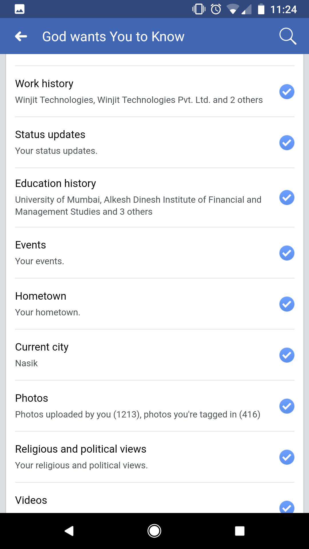Toggle the Videos permission checkmark
This screenshot has height=549, width=309.
pyautogui.click(x=287, y=507)
